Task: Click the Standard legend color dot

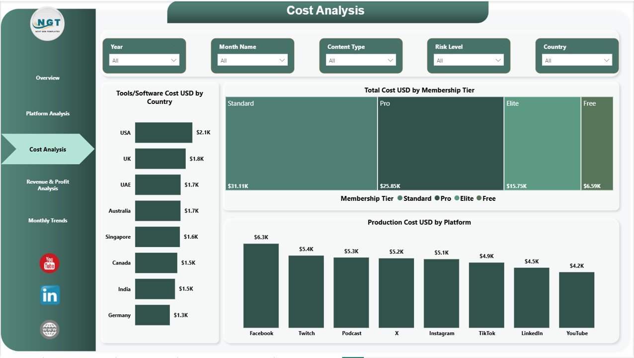Action: (x=399, y=198)
